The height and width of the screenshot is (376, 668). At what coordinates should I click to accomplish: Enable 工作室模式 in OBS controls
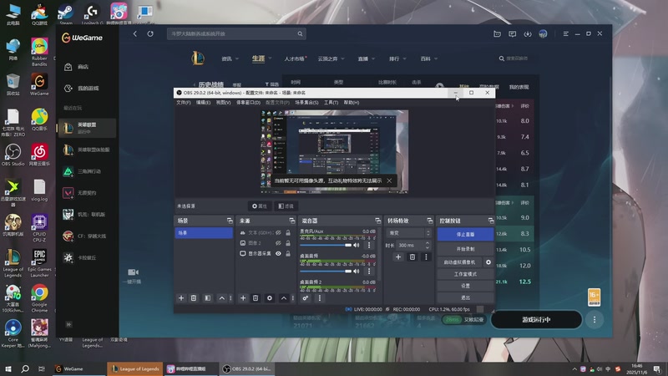pyautogui.click(x=465, y=274)
